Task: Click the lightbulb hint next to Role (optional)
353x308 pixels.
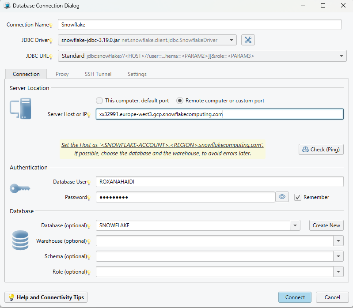Action: [x=90, y=272]
